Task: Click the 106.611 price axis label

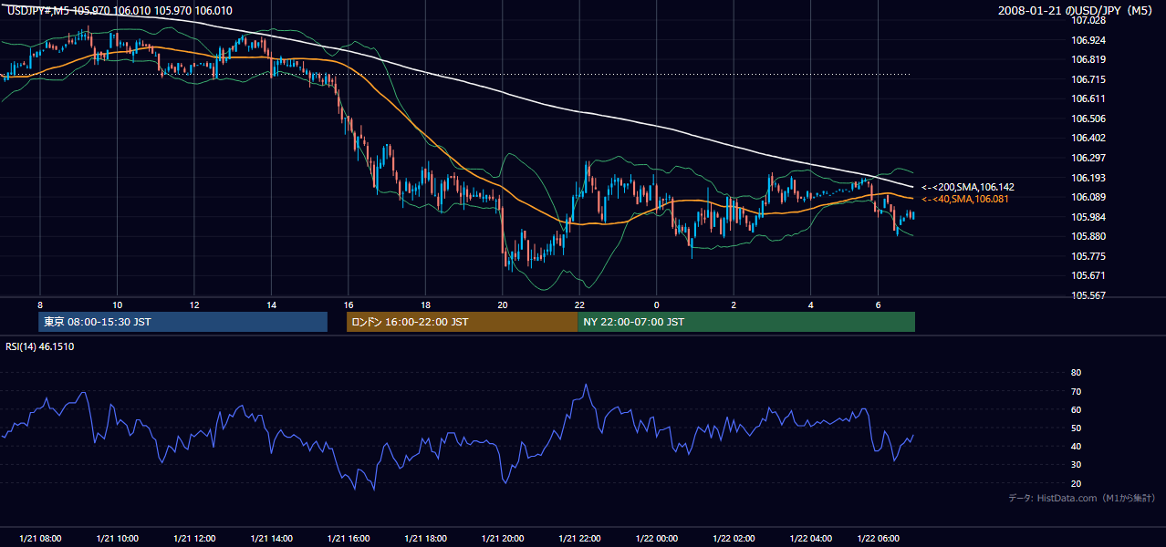Action: pyautogui.click(x=1088, y=98)
